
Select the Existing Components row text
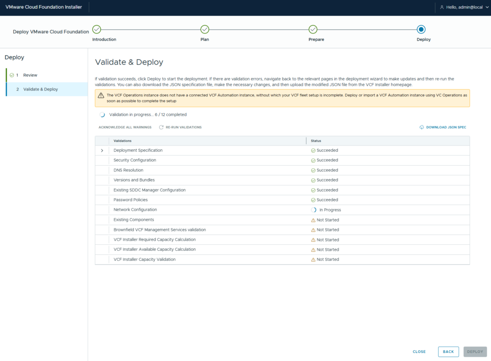tap(134, 220)
